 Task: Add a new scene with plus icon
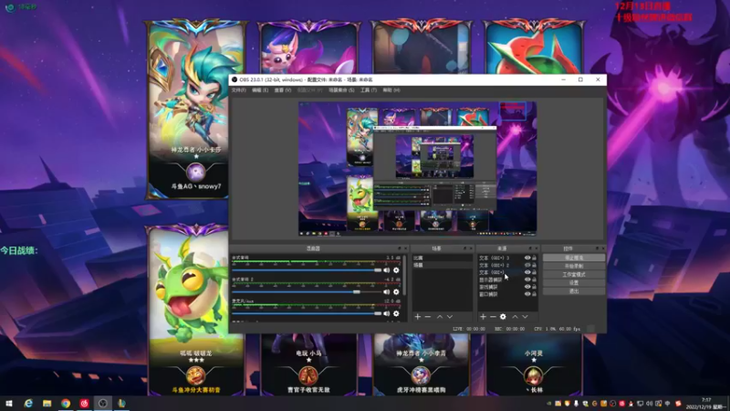click(418, 317)
